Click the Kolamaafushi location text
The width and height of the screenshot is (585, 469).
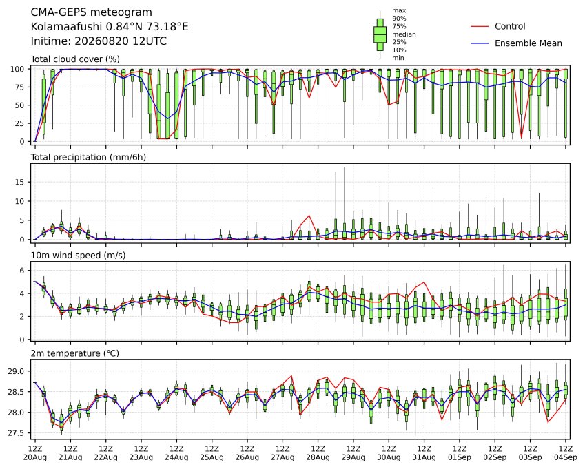pyautogui.click(x=110, y=27)
